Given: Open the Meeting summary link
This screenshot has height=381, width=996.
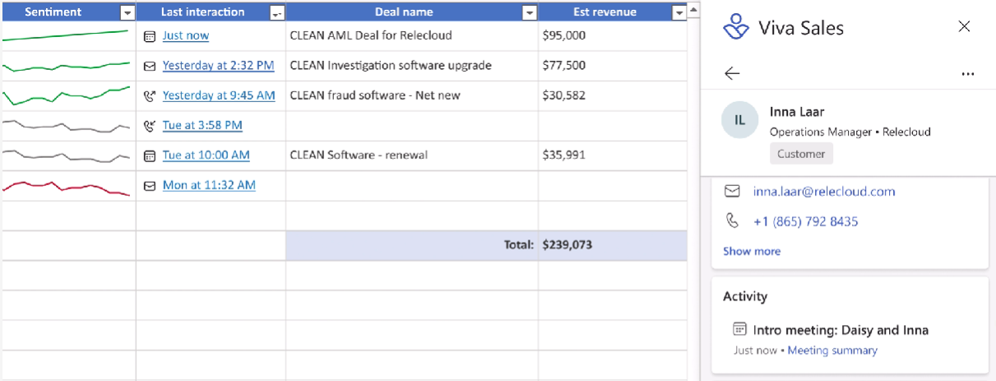Looking at the screenshot, I should [x=832, y=351].
